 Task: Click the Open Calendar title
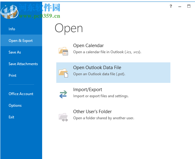(88, 46)
